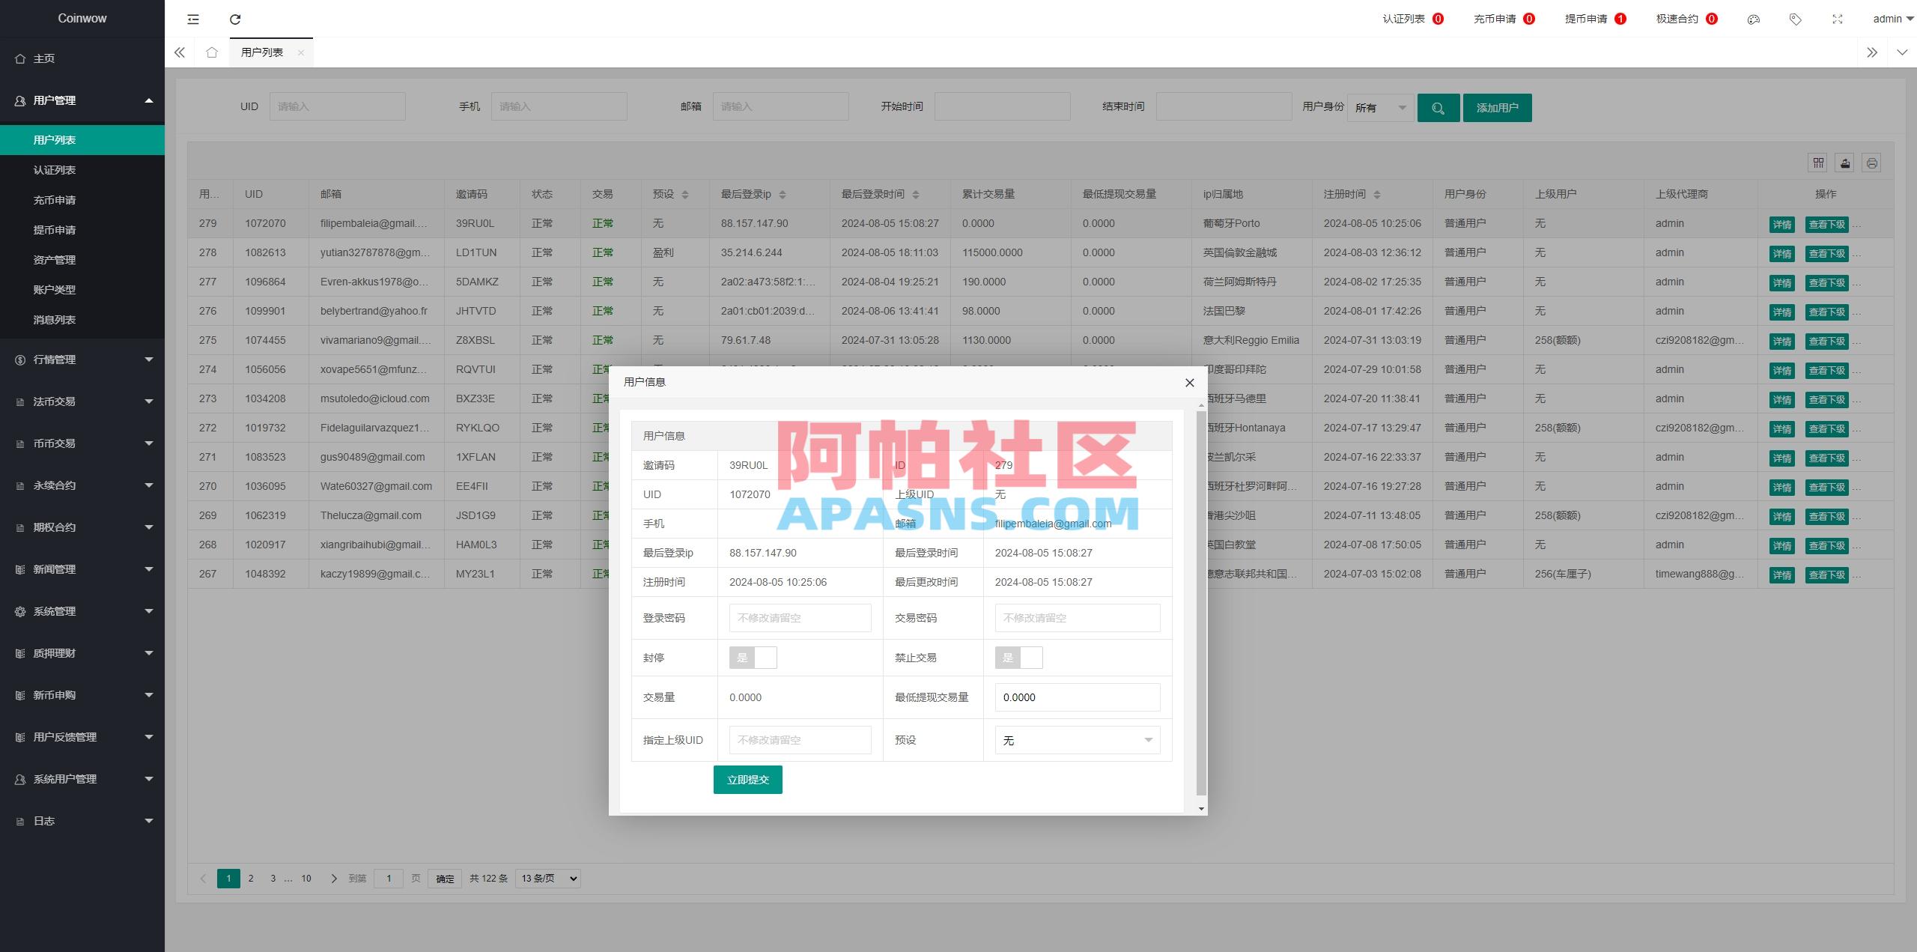
Task: Click the tag note icon in header
Action: coord(1796,19)
